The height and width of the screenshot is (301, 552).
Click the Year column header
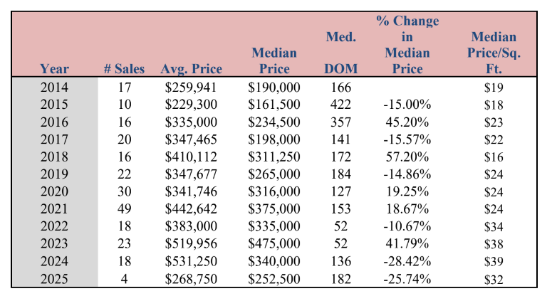[54, 68]
